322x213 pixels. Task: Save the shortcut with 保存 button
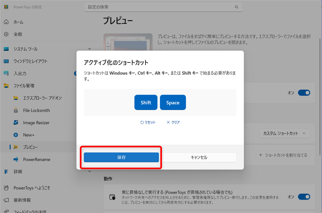click(121, 157)
